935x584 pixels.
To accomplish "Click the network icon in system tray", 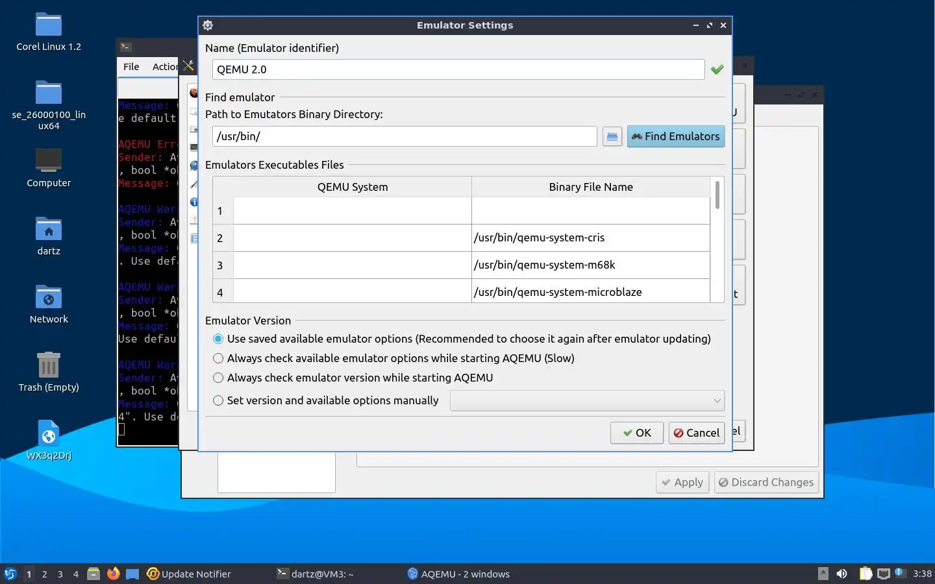I will [883, 574].
